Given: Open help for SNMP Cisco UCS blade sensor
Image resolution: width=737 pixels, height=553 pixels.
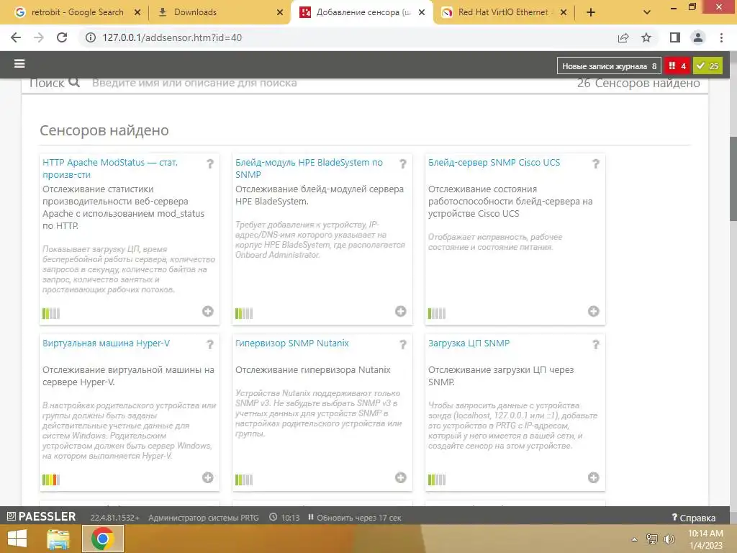Looking at the screenshot, I should pyautogui.click(x=595, y=163).
